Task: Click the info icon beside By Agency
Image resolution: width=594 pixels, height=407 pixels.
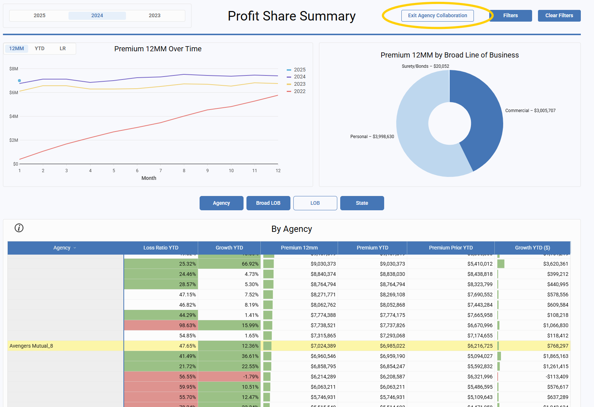Action: point(19,228)
